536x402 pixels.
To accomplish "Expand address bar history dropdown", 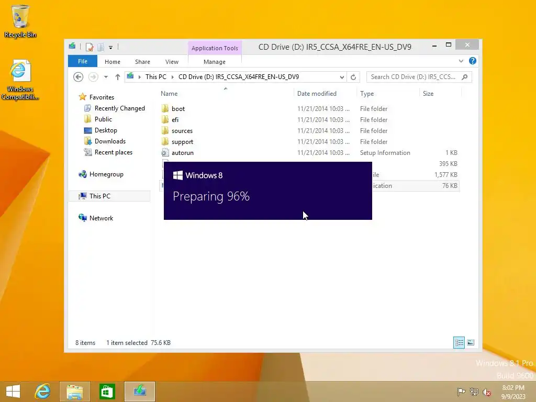I will click(x=342, y=77).
